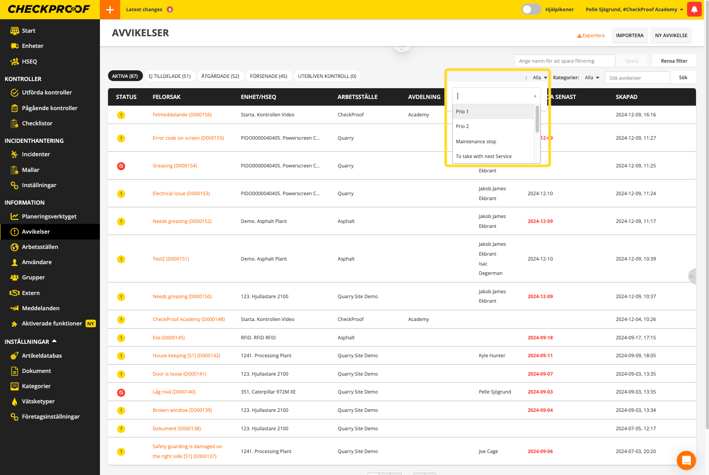The width and height of the screenshot is (709, 475).
Task: Switch to the FÖRSENADE (45) tab
Action: click(268, 76)
